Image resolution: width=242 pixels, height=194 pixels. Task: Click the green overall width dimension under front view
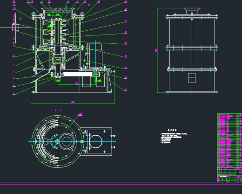73,102
